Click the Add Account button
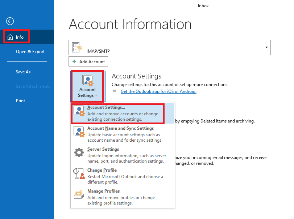The height and width of the screenshot is (219, 294). pyautogui.click(x=88, y=61)
